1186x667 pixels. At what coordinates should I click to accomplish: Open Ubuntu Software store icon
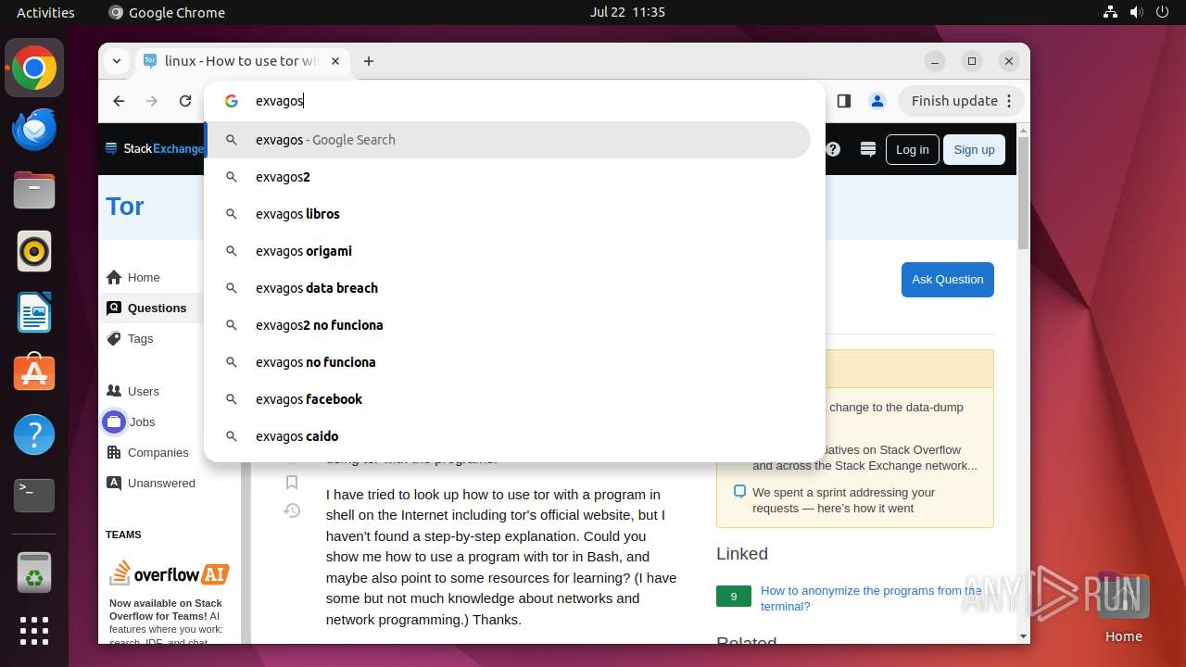34,373
